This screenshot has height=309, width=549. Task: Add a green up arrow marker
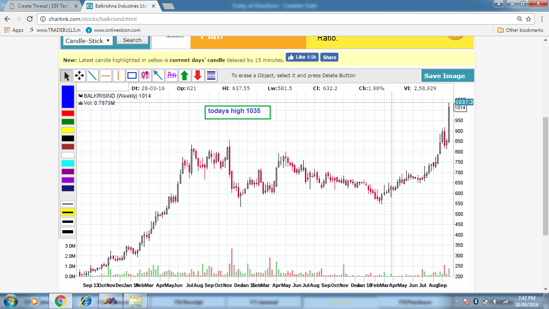coord(185,76)
